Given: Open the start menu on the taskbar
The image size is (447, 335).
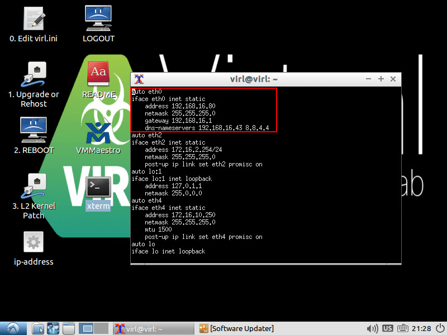Looking at the screenshot, I should tap(13, 328).
